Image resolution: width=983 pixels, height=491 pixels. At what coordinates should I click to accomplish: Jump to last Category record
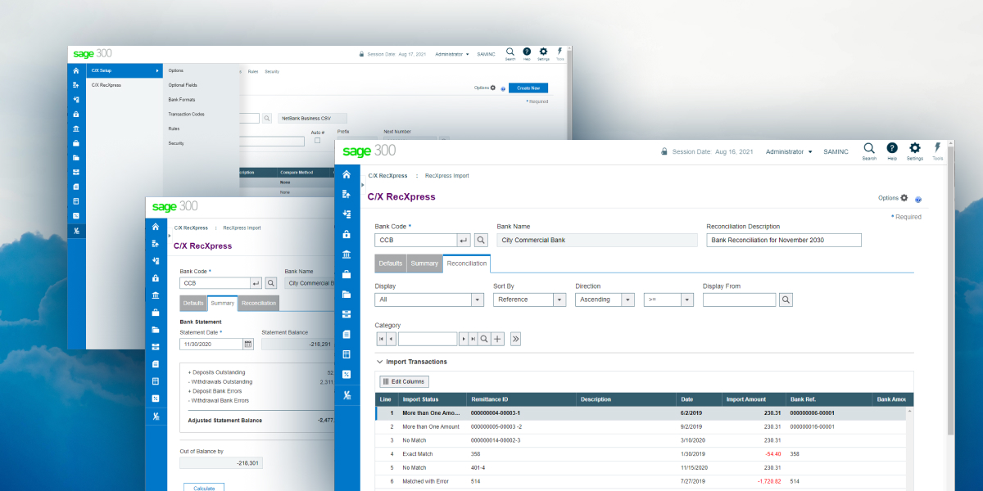[473, 339]
